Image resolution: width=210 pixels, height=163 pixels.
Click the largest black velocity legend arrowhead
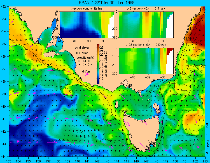pos(89,65)
